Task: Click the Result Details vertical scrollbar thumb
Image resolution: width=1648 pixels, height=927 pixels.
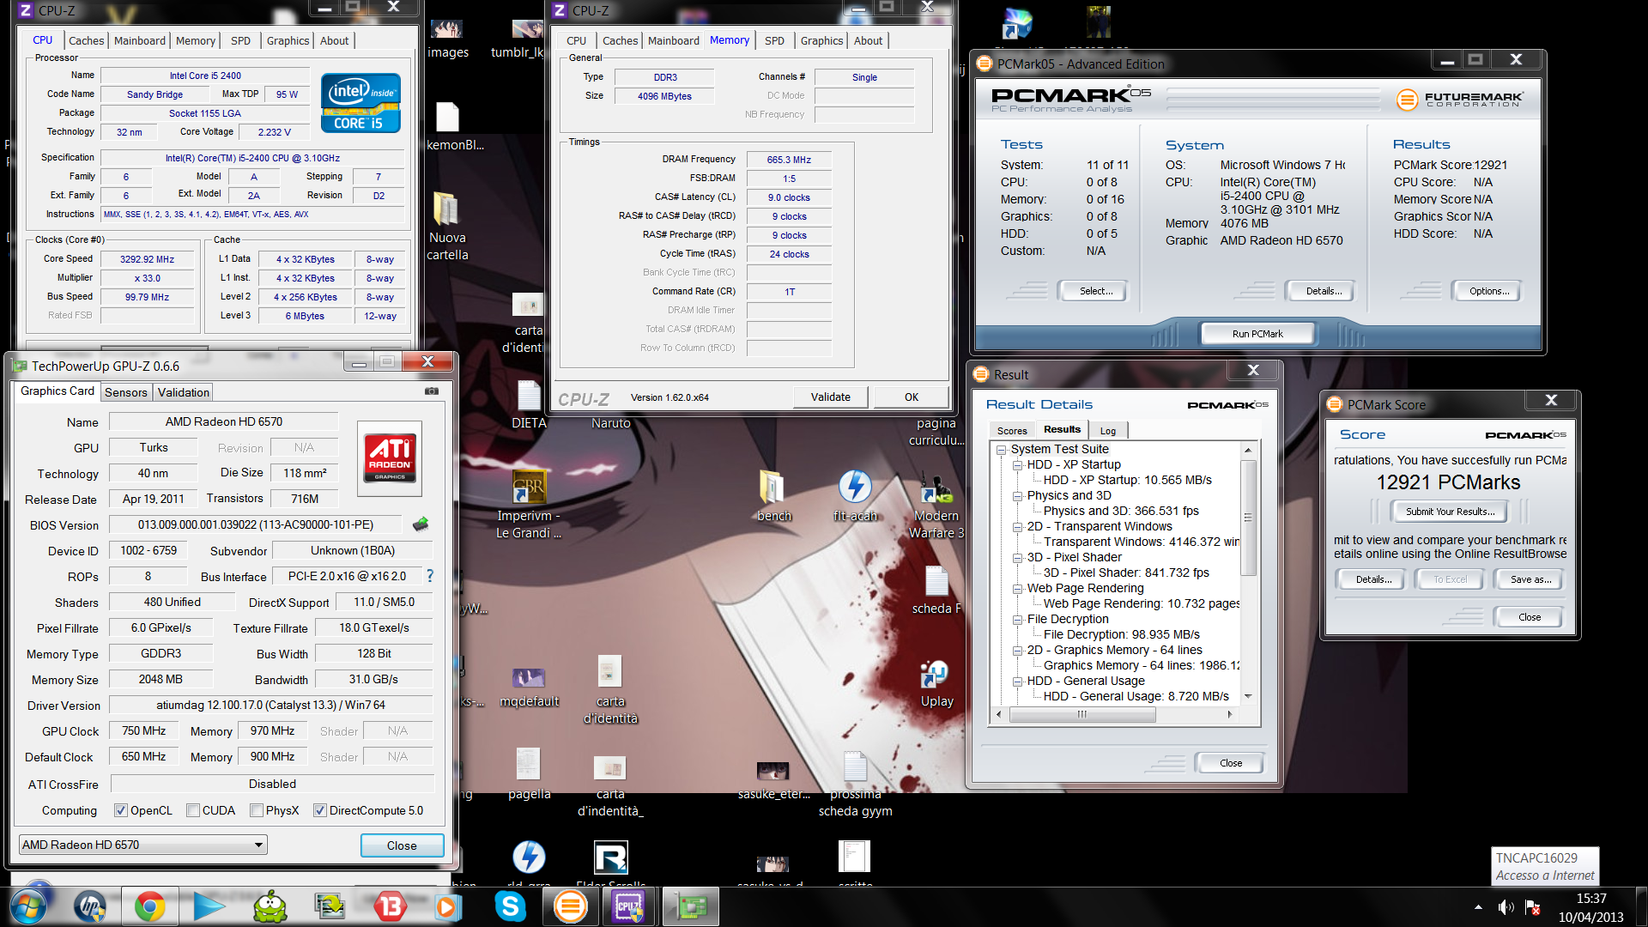Action: 1248,518
